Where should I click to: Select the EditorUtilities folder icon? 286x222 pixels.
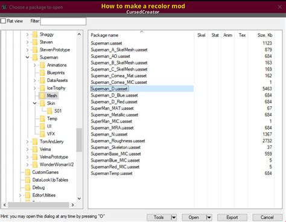[28, 195]
